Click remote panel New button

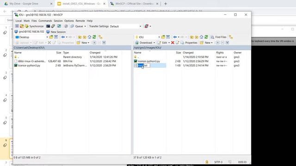tap(205, 43)
